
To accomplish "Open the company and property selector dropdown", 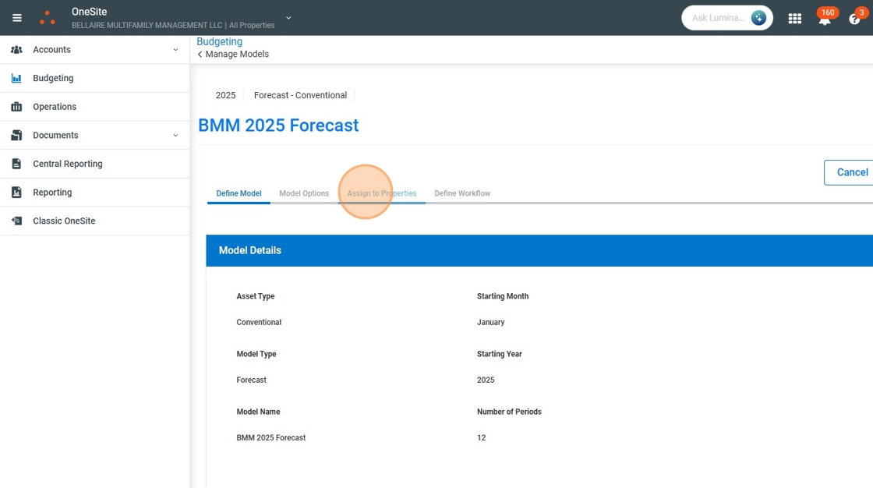I will 288,18.
